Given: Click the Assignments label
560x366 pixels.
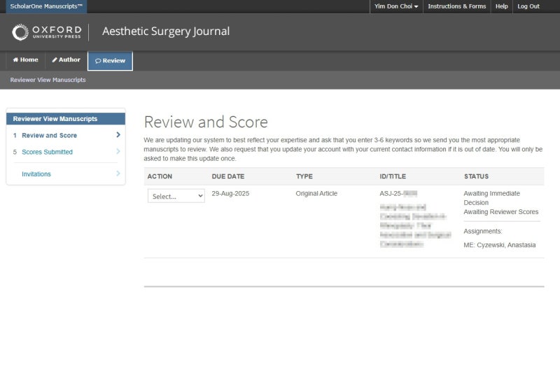Looking at the screenshot, I should [483, 232].
